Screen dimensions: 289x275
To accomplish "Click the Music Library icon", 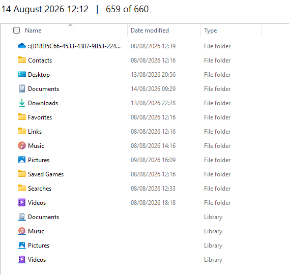I will point(22,231).
